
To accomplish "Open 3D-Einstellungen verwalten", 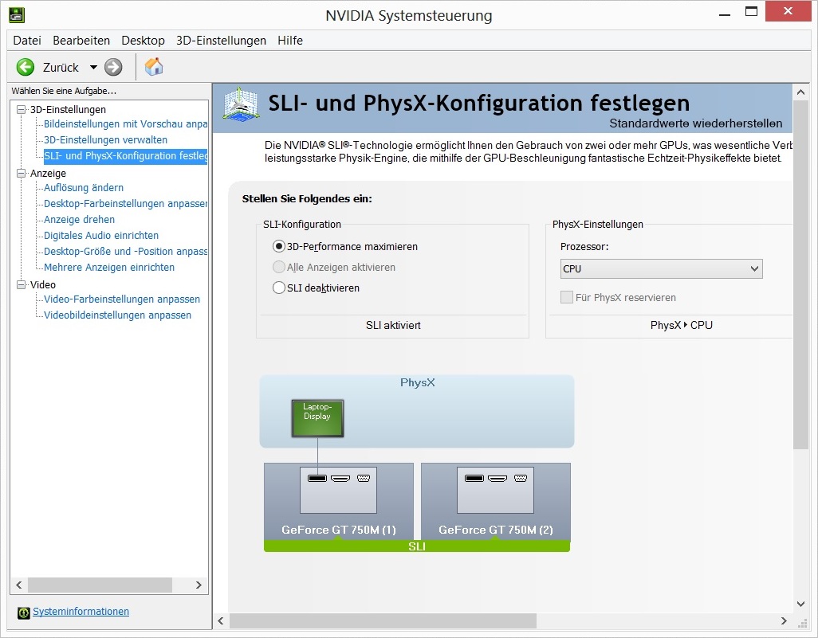I will pos(105,139).
